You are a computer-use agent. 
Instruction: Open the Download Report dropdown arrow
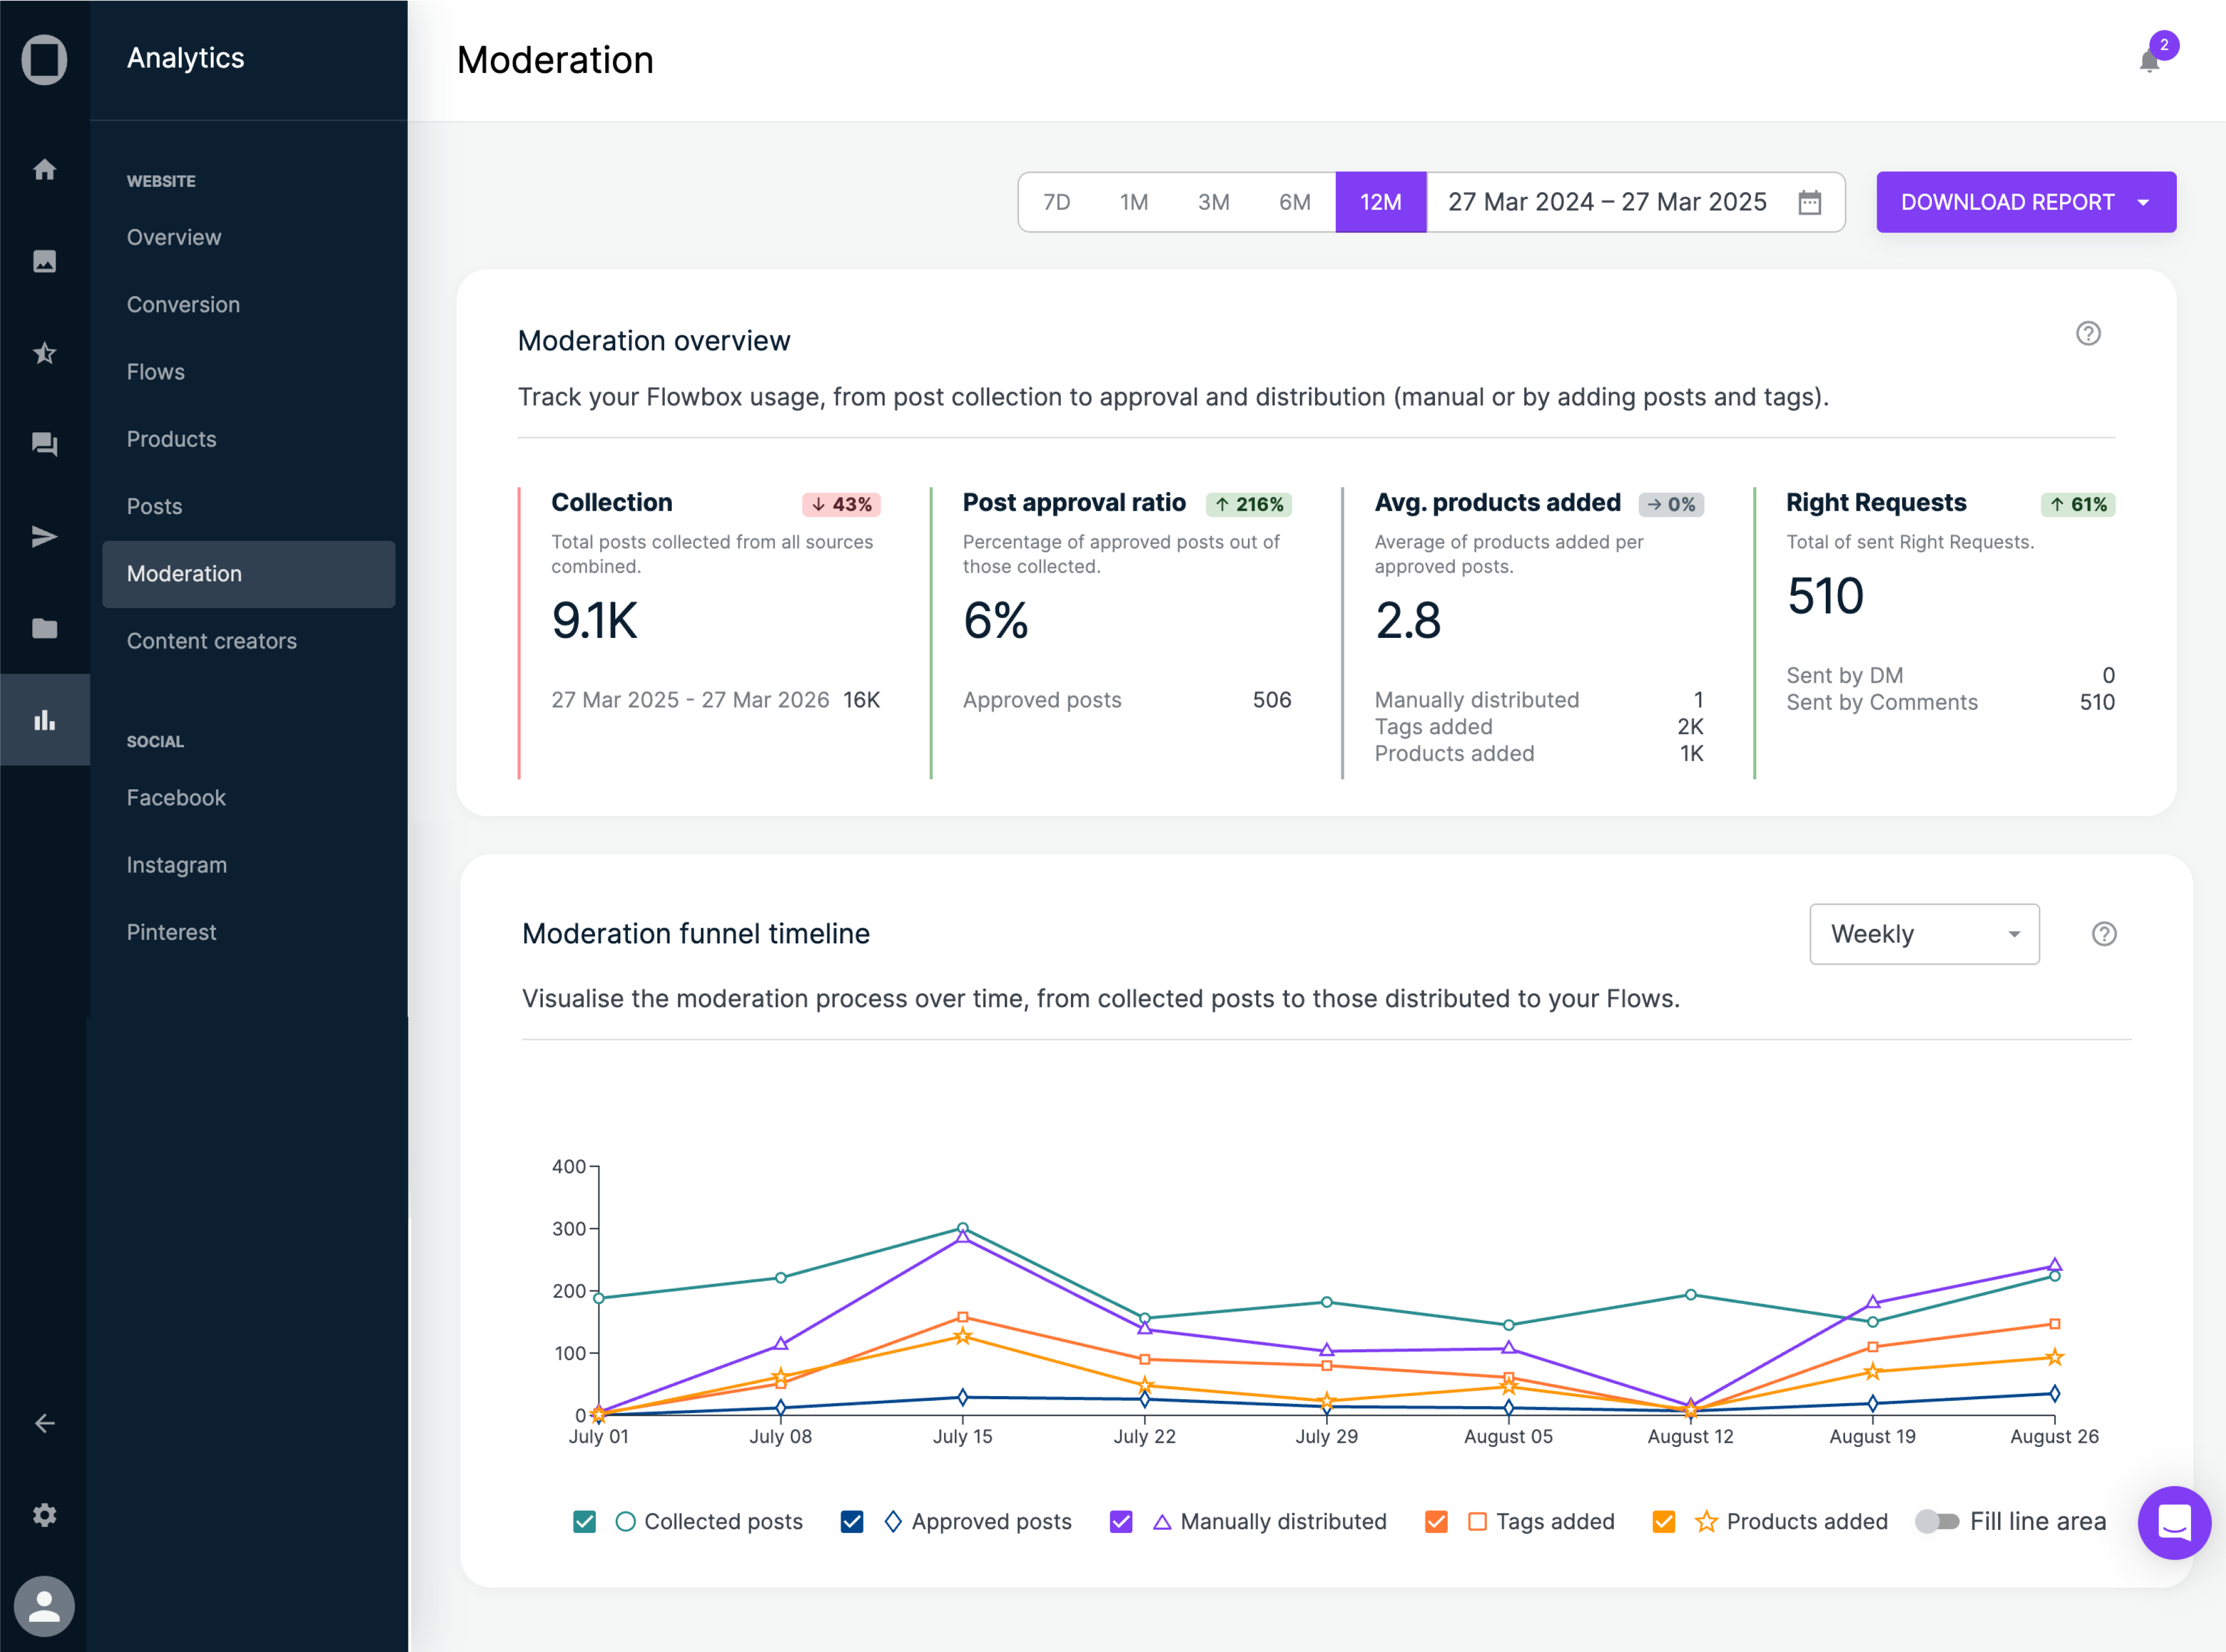click(2143, 202)
